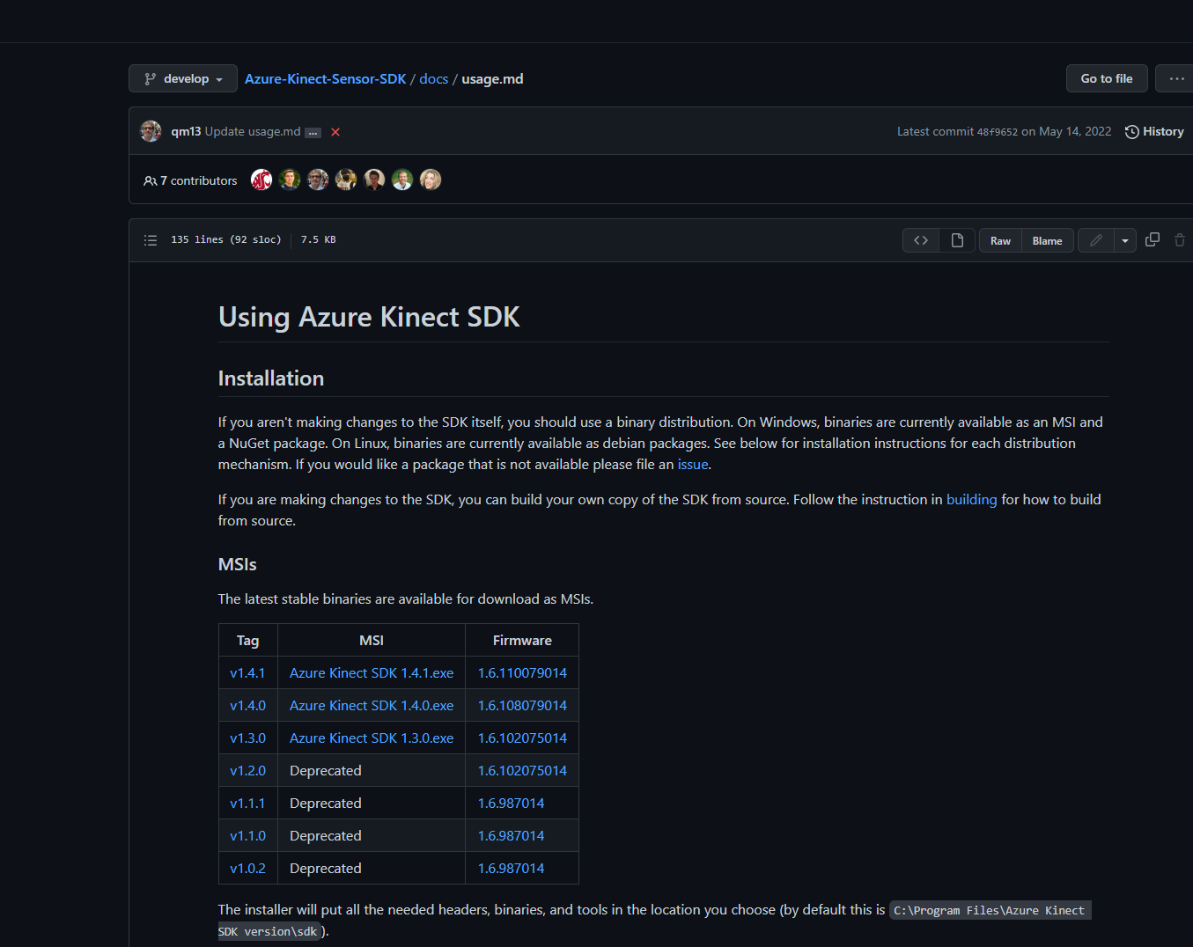Open the three-dot more options menu
1193x947 pixels.
1176,78
